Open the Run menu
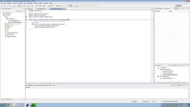 (25, 3)
